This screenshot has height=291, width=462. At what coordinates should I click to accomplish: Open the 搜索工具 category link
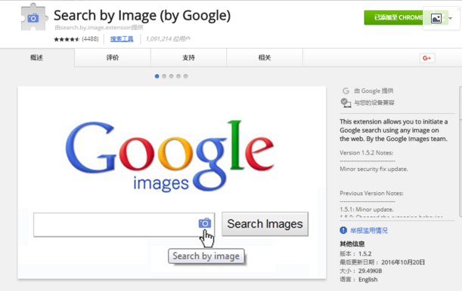click(x=122, y=38)
